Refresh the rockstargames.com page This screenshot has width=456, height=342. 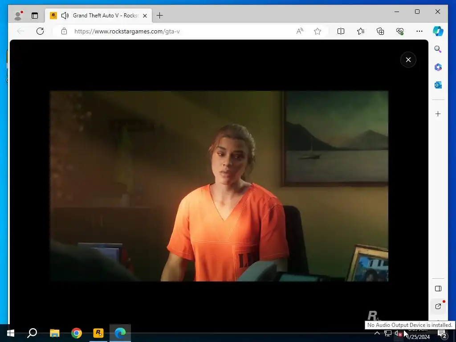40,31
